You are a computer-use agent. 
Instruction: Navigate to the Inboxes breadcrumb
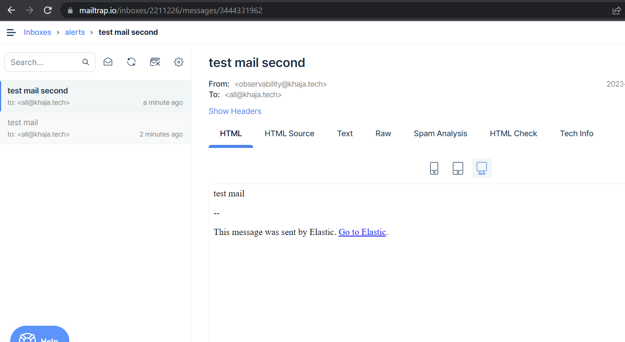tap(37, 33)
